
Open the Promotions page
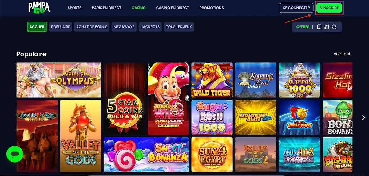(212, 8)
